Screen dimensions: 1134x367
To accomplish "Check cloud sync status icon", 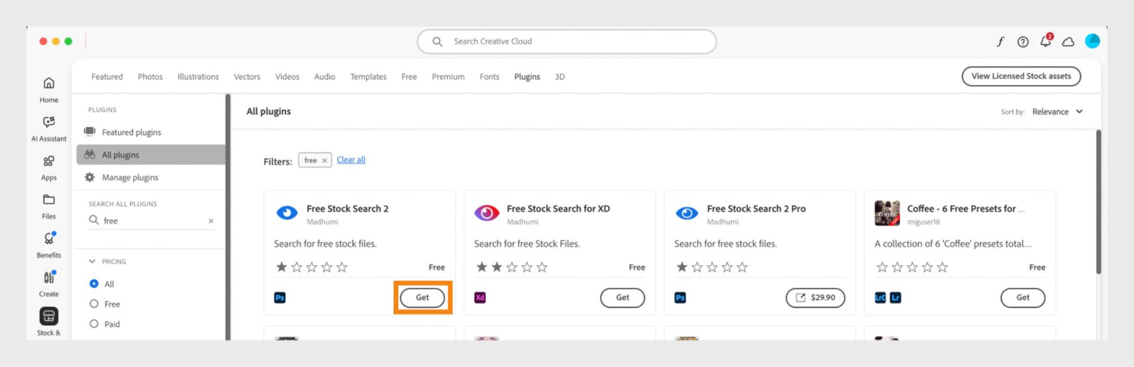I will tap(1068, 42).
